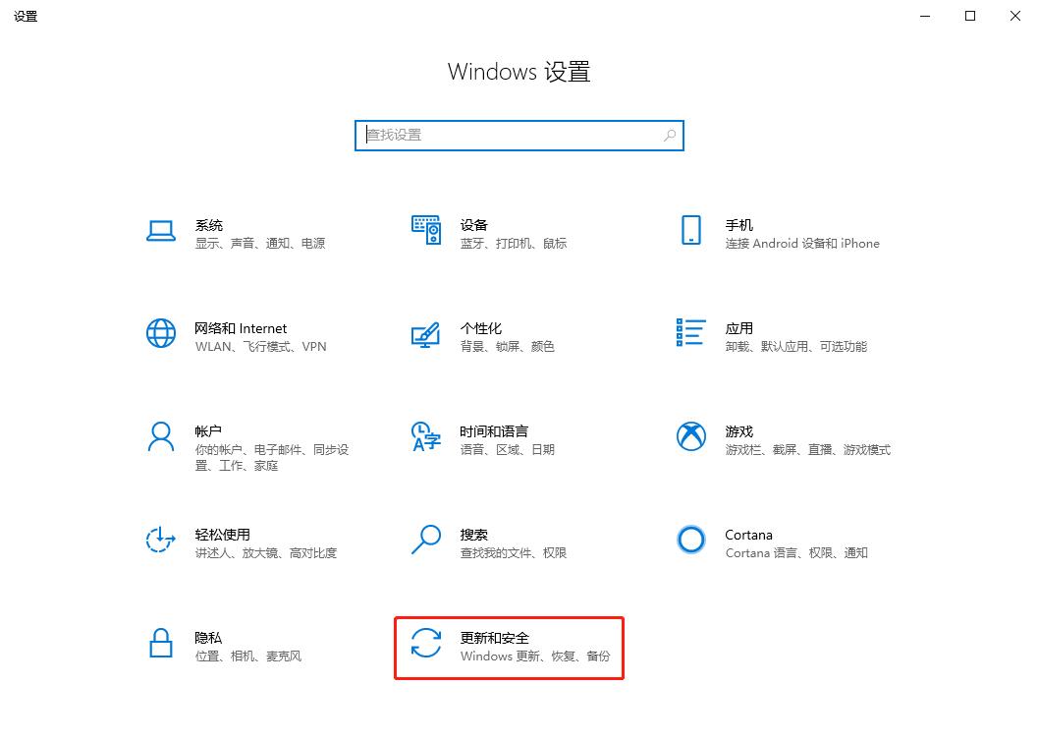The image size is (1038, 742).
Task: Open the 帐户 settings title
Action: coord(208,431)
